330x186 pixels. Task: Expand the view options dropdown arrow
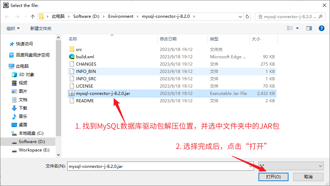pos(298,28)
